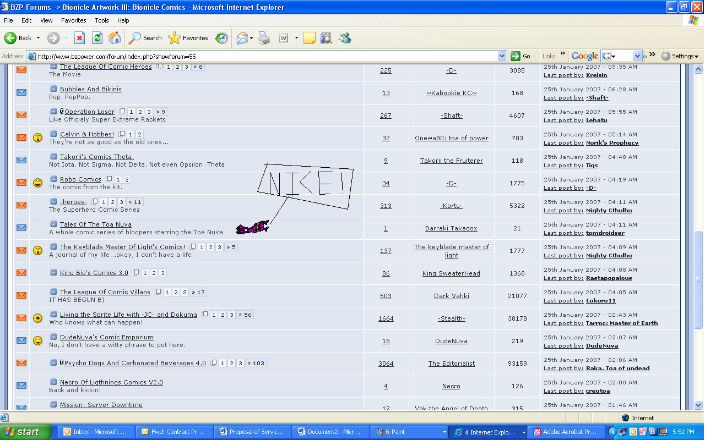Open page 3 of the -heroes- topic

[121, 201]
